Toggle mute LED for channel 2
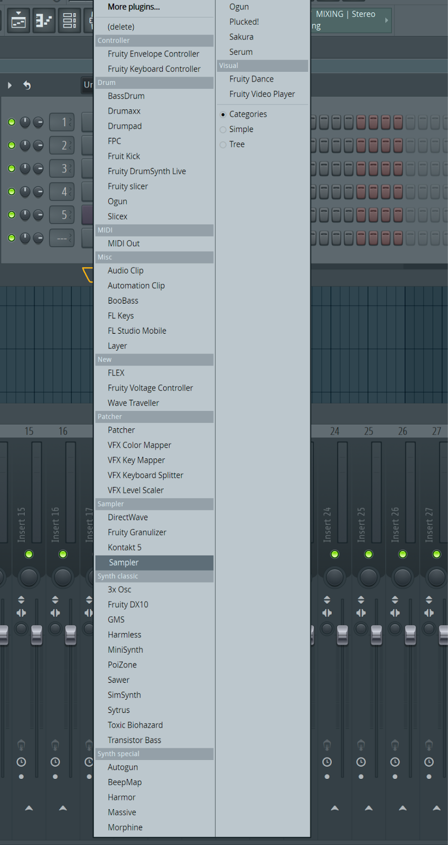 (12, 145)
